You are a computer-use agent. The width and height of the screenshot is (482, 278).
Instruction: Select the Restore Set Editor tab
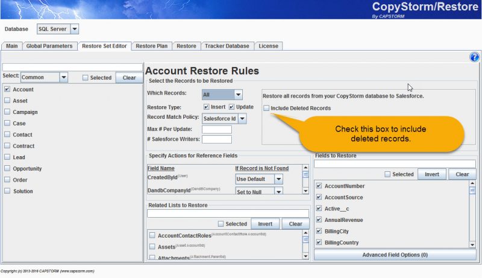pos(104,46)
